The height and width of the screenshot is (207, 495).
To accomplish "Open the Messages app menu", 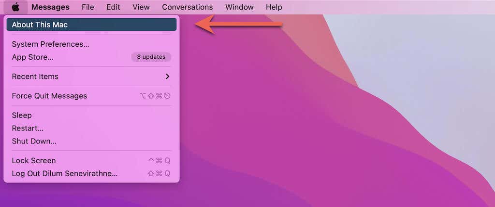I will [50, 7].
